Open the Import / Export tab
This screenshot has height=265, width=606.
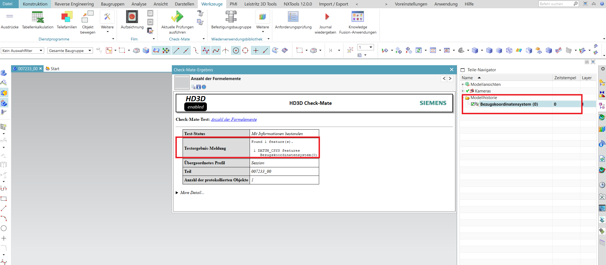pos(333,4)
